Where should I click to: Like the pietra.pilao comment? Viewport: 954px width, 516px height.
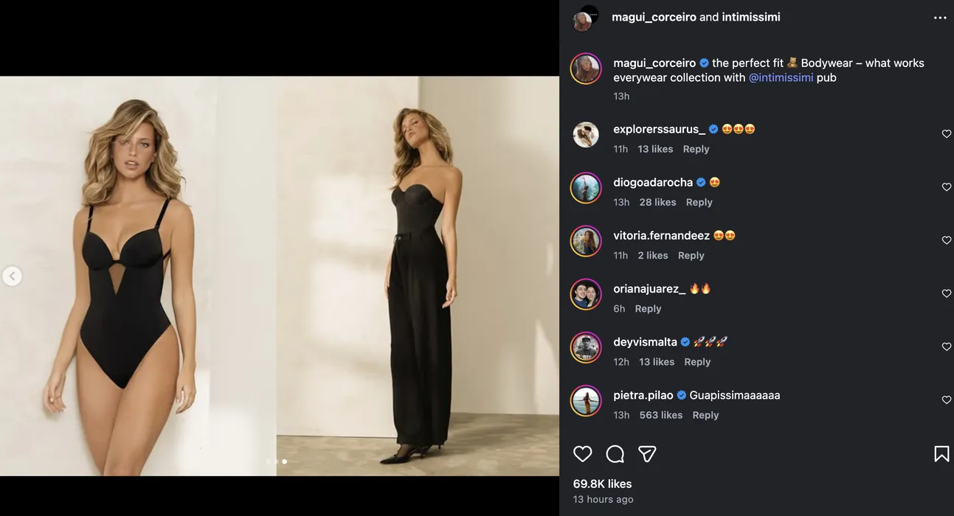(947, 400)
